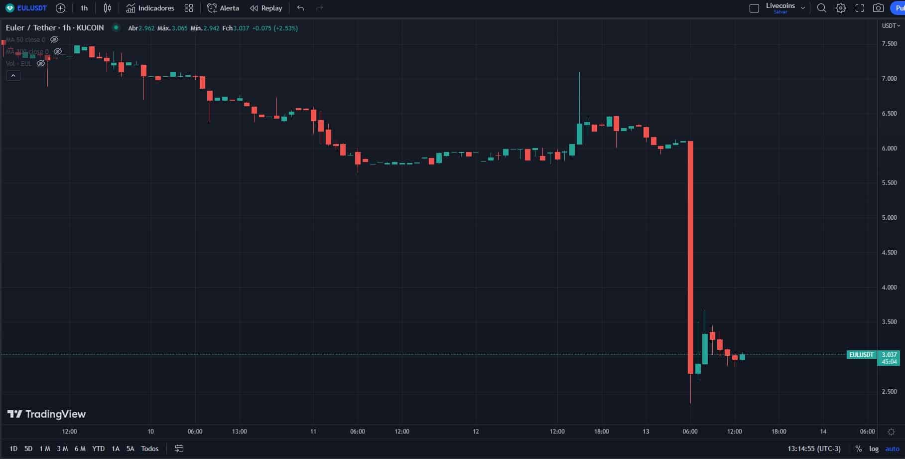The height and width of the screenshot is (459, 905).
Task: Open the Indicadores panel
Action: tap(150, 8)
